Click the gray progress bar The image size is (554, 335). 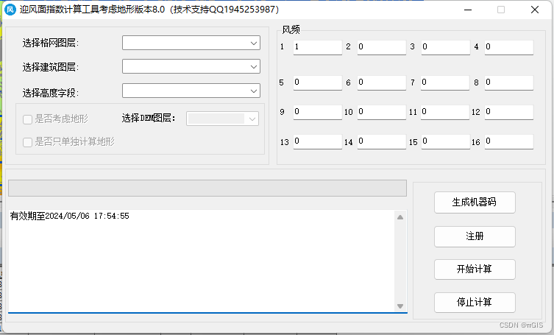pyautogui.click(x=207, y=188)
